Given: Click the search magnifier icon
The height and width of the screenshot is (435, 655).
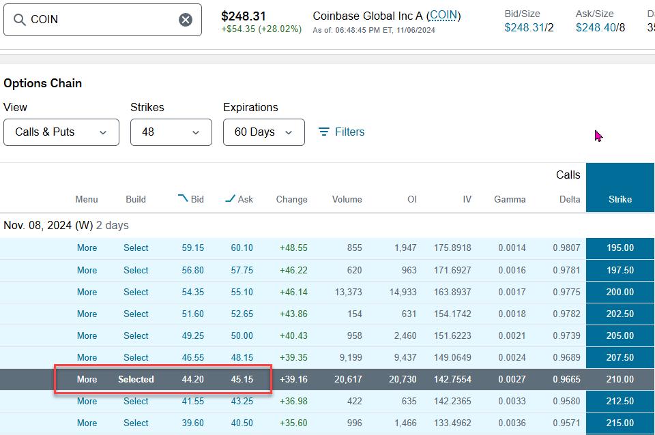Looking at the screenshot, I should [19, 20].
